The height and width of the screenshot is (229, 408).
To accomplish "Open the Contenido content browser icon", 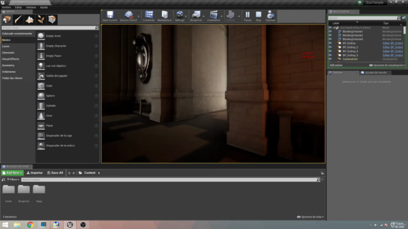I will pos(149,16).
